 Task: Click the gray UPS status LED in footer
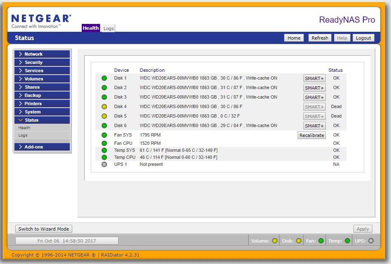371,241
